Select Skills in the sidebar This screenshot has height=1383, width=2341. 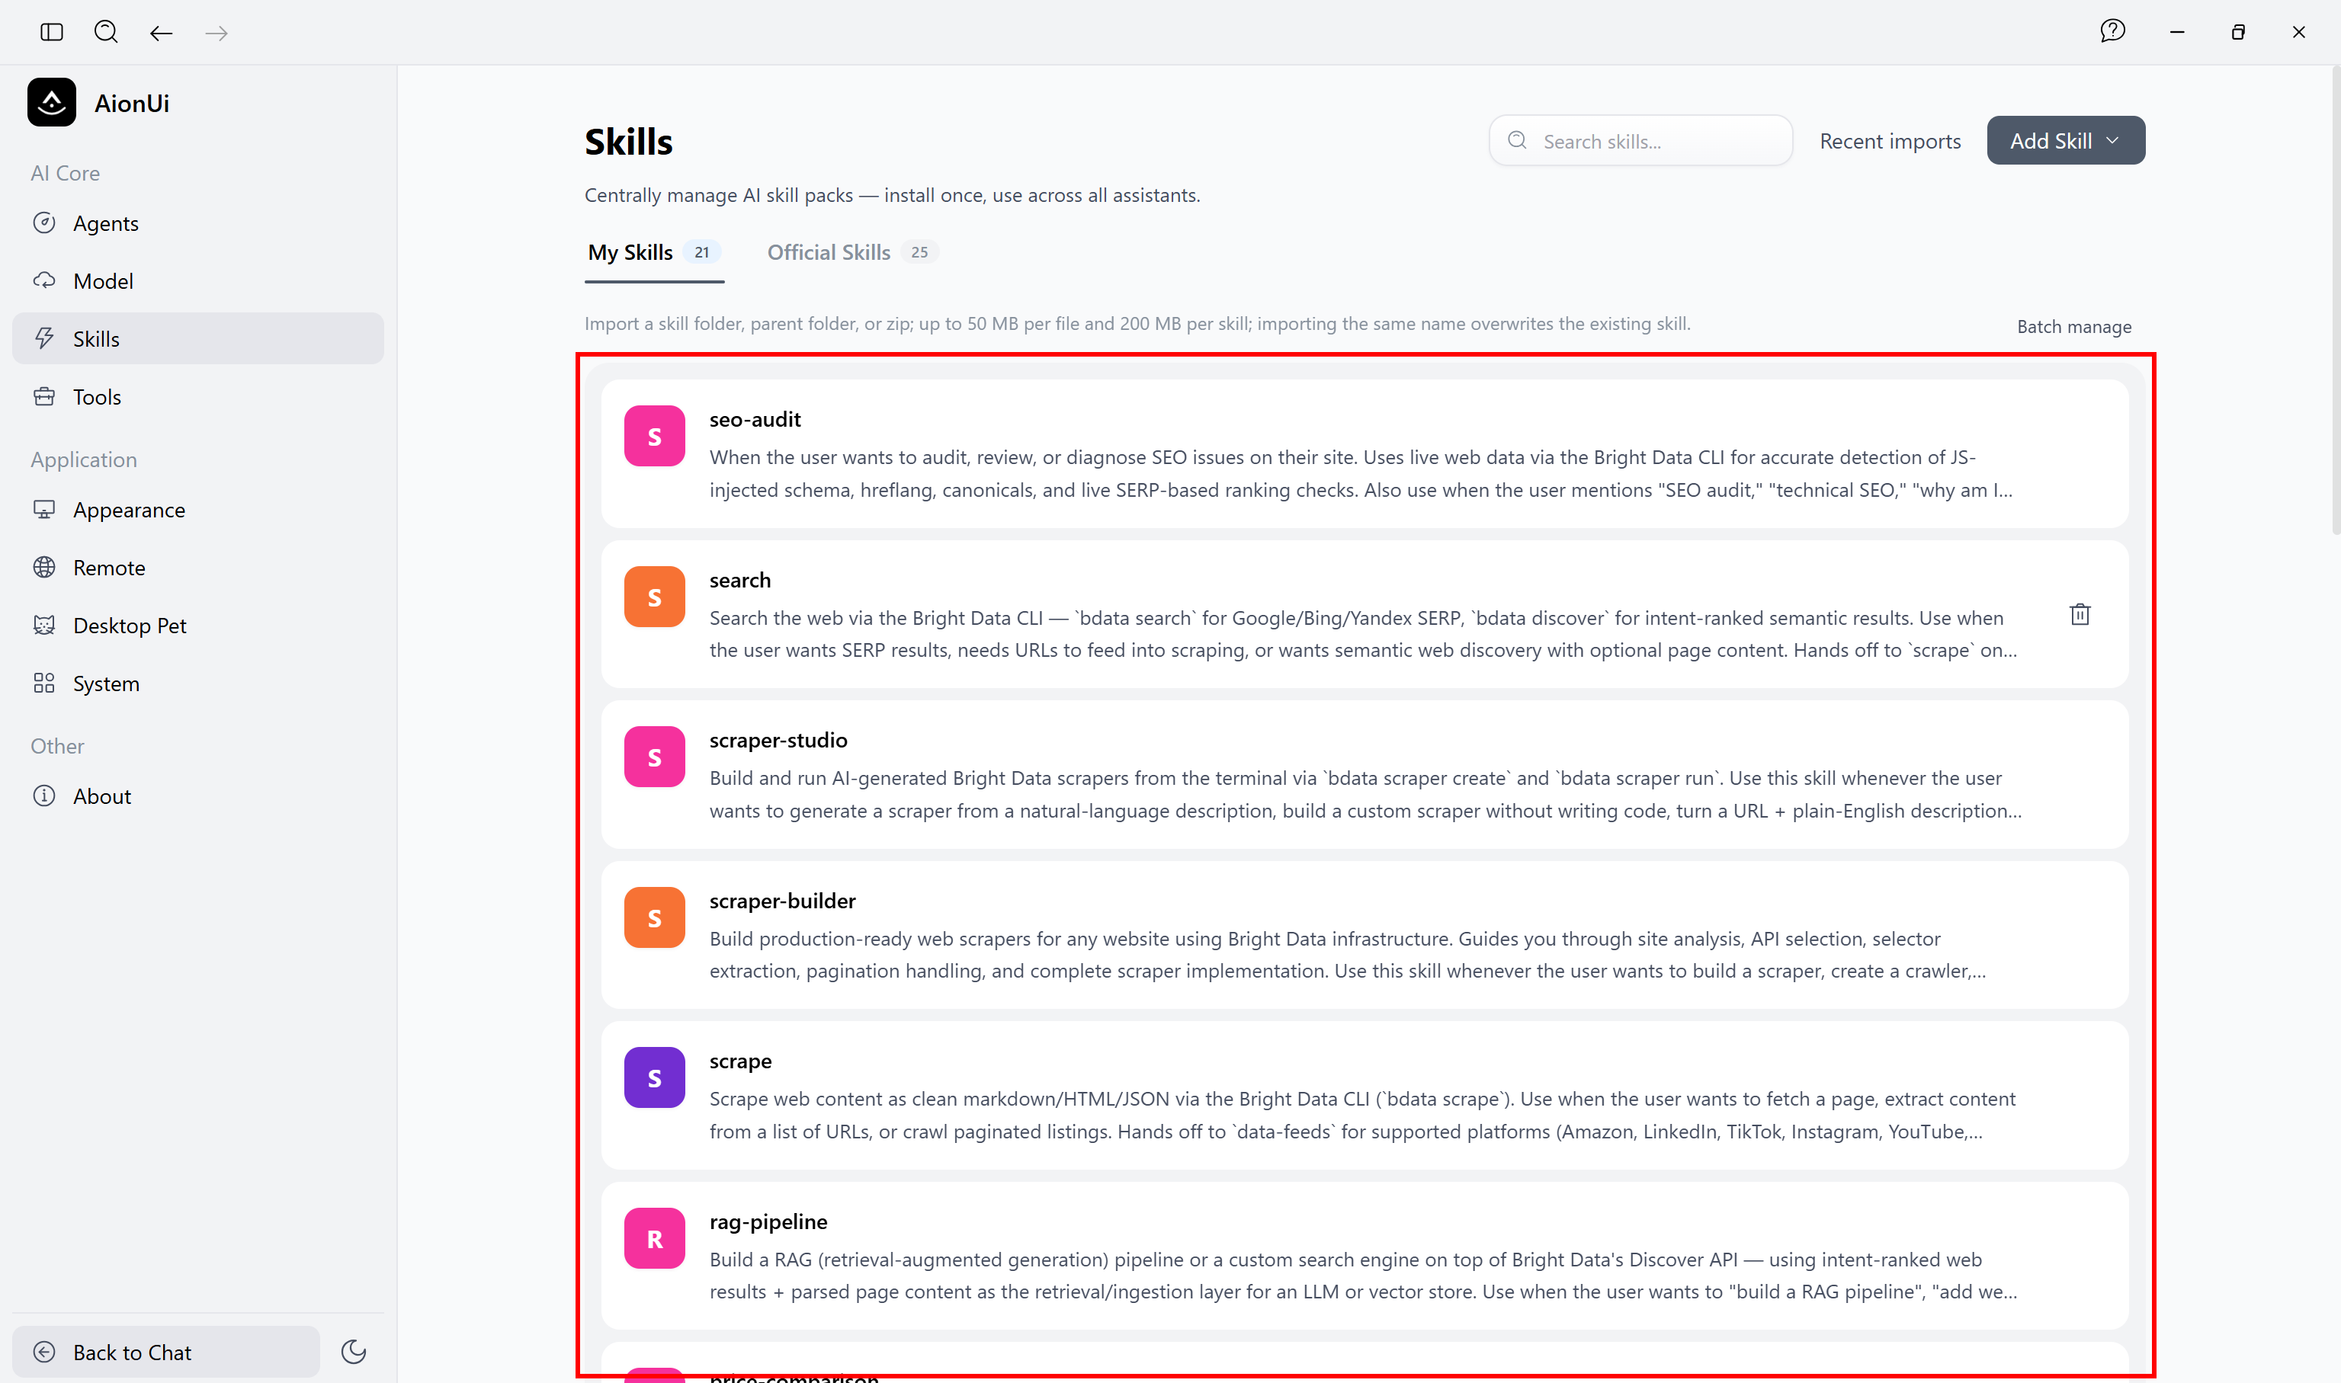[x=197, y=339]
